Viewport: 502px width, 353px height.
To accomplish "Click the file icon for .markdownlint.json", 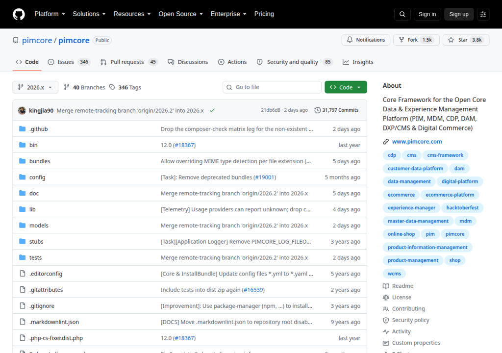I will pos(23,322).
